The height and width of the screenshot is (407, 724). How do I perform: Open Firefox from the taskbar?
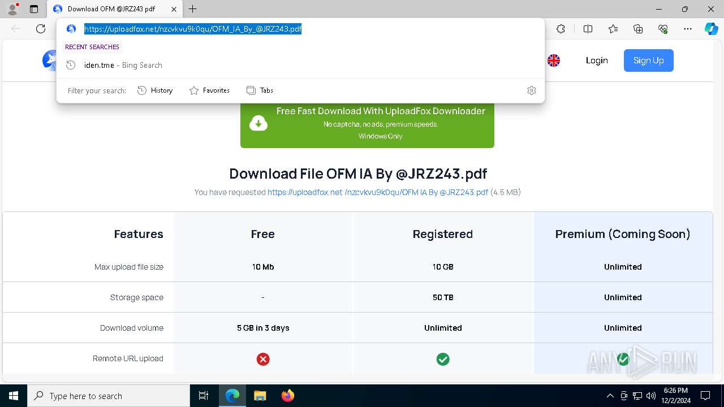tap(287, 396)
